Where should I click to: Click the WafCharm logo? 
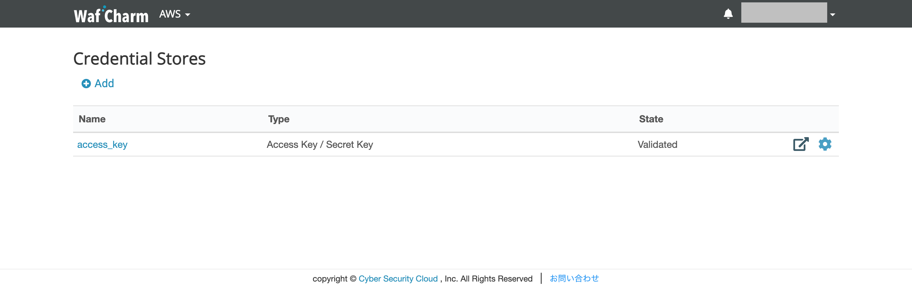(111, 15)
